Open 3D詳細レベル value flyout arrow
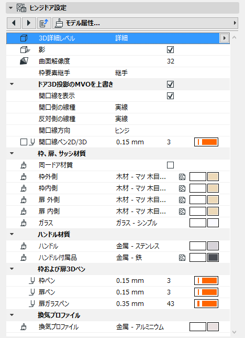The width and height of the screenshot is (245, 338). coord(225,38)
